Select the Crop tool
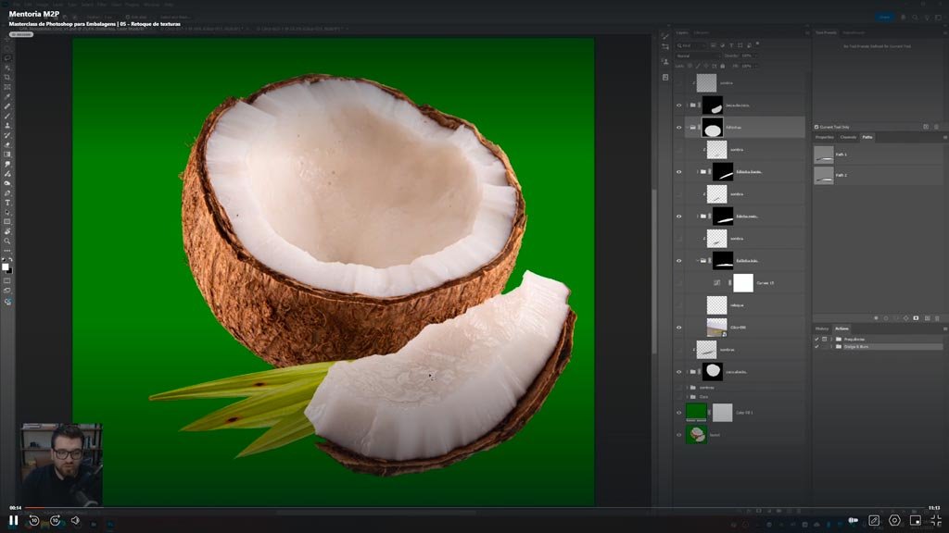Image resolution: width=949 pixels, height=533 pixels. pos(7,77)
